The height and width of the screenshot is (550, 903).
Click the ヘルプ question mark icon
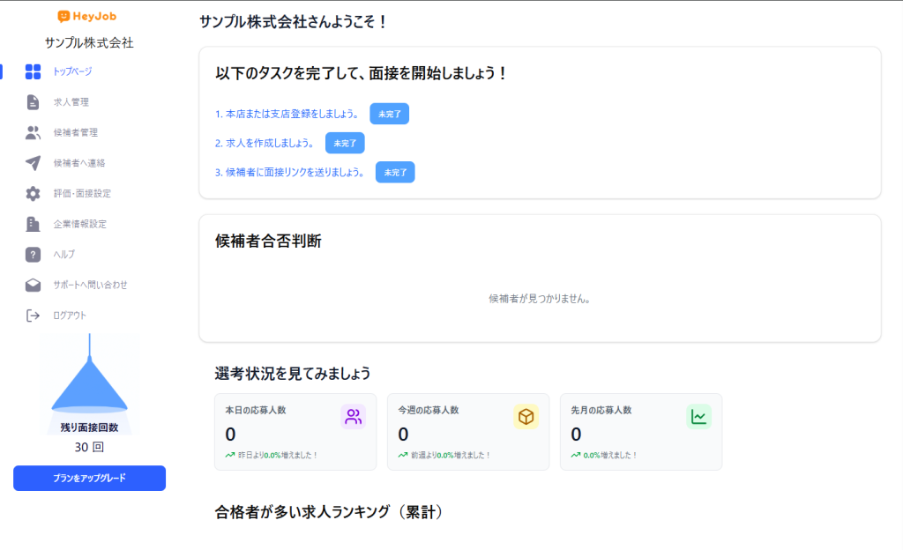(33, 255)
